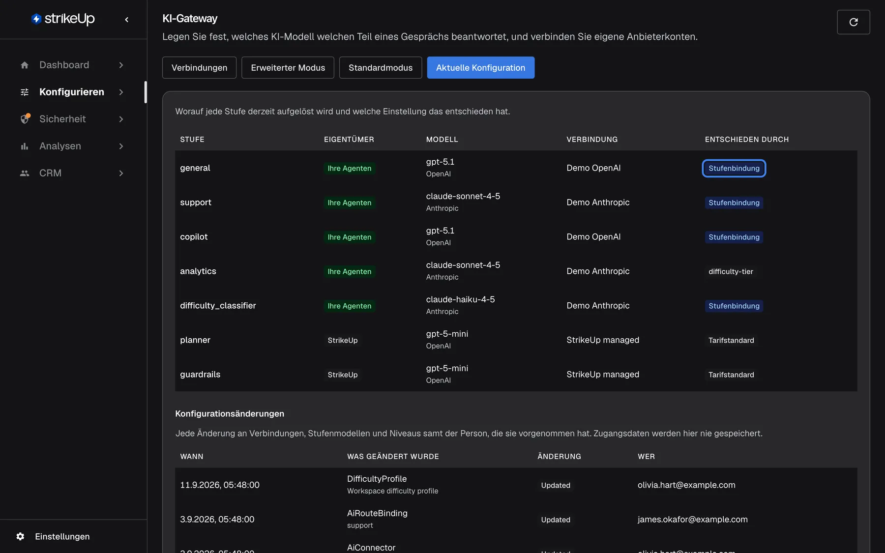The width and height of the screenshot is (885, 553).
Task: Switch to Standardmodus tab
Action: (x=381, y=68)
